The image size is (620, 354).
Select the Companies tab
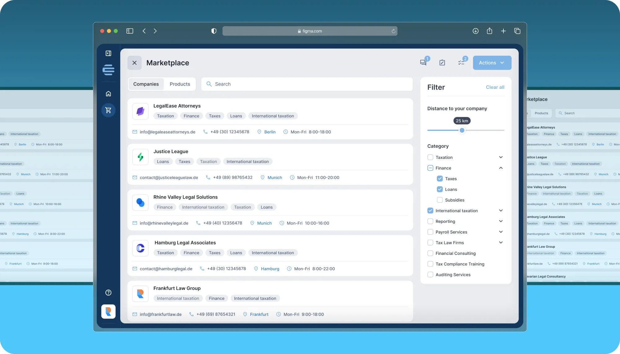146,84
